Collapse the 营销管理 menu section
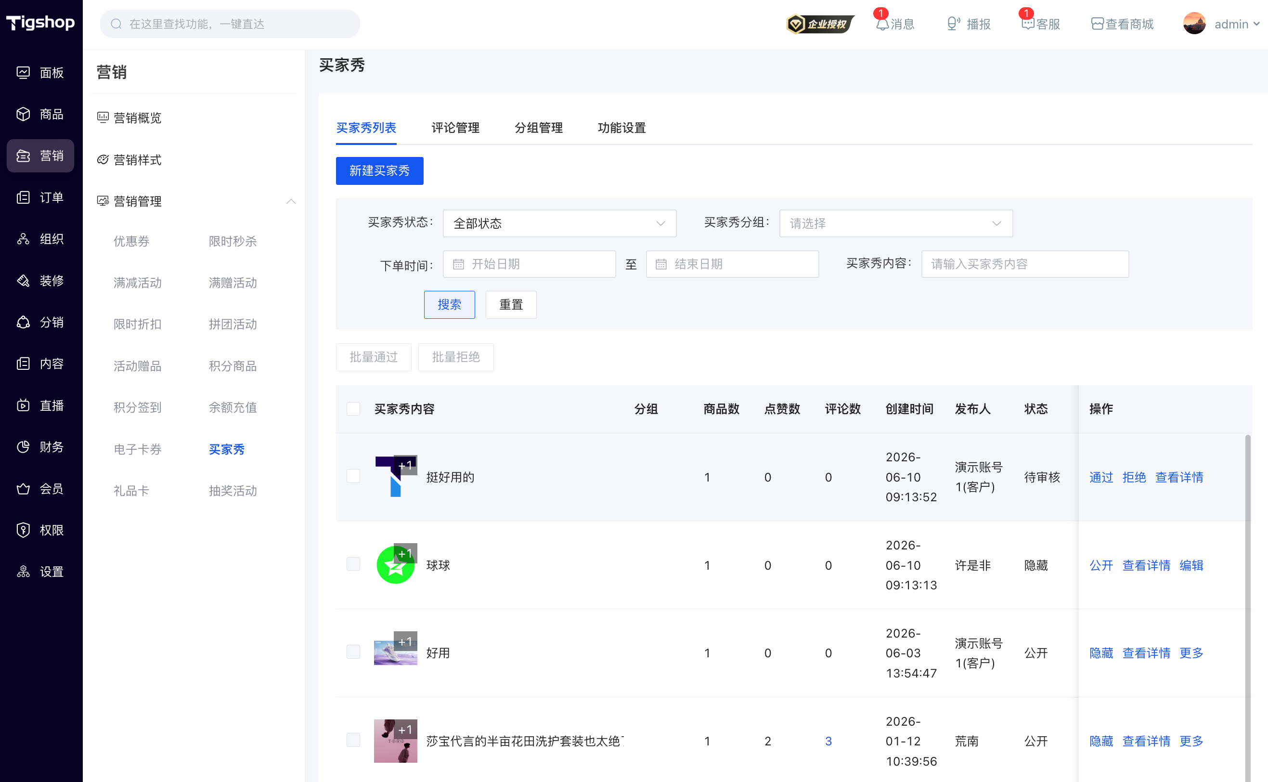1268x782 pixels. click(291, 201)
